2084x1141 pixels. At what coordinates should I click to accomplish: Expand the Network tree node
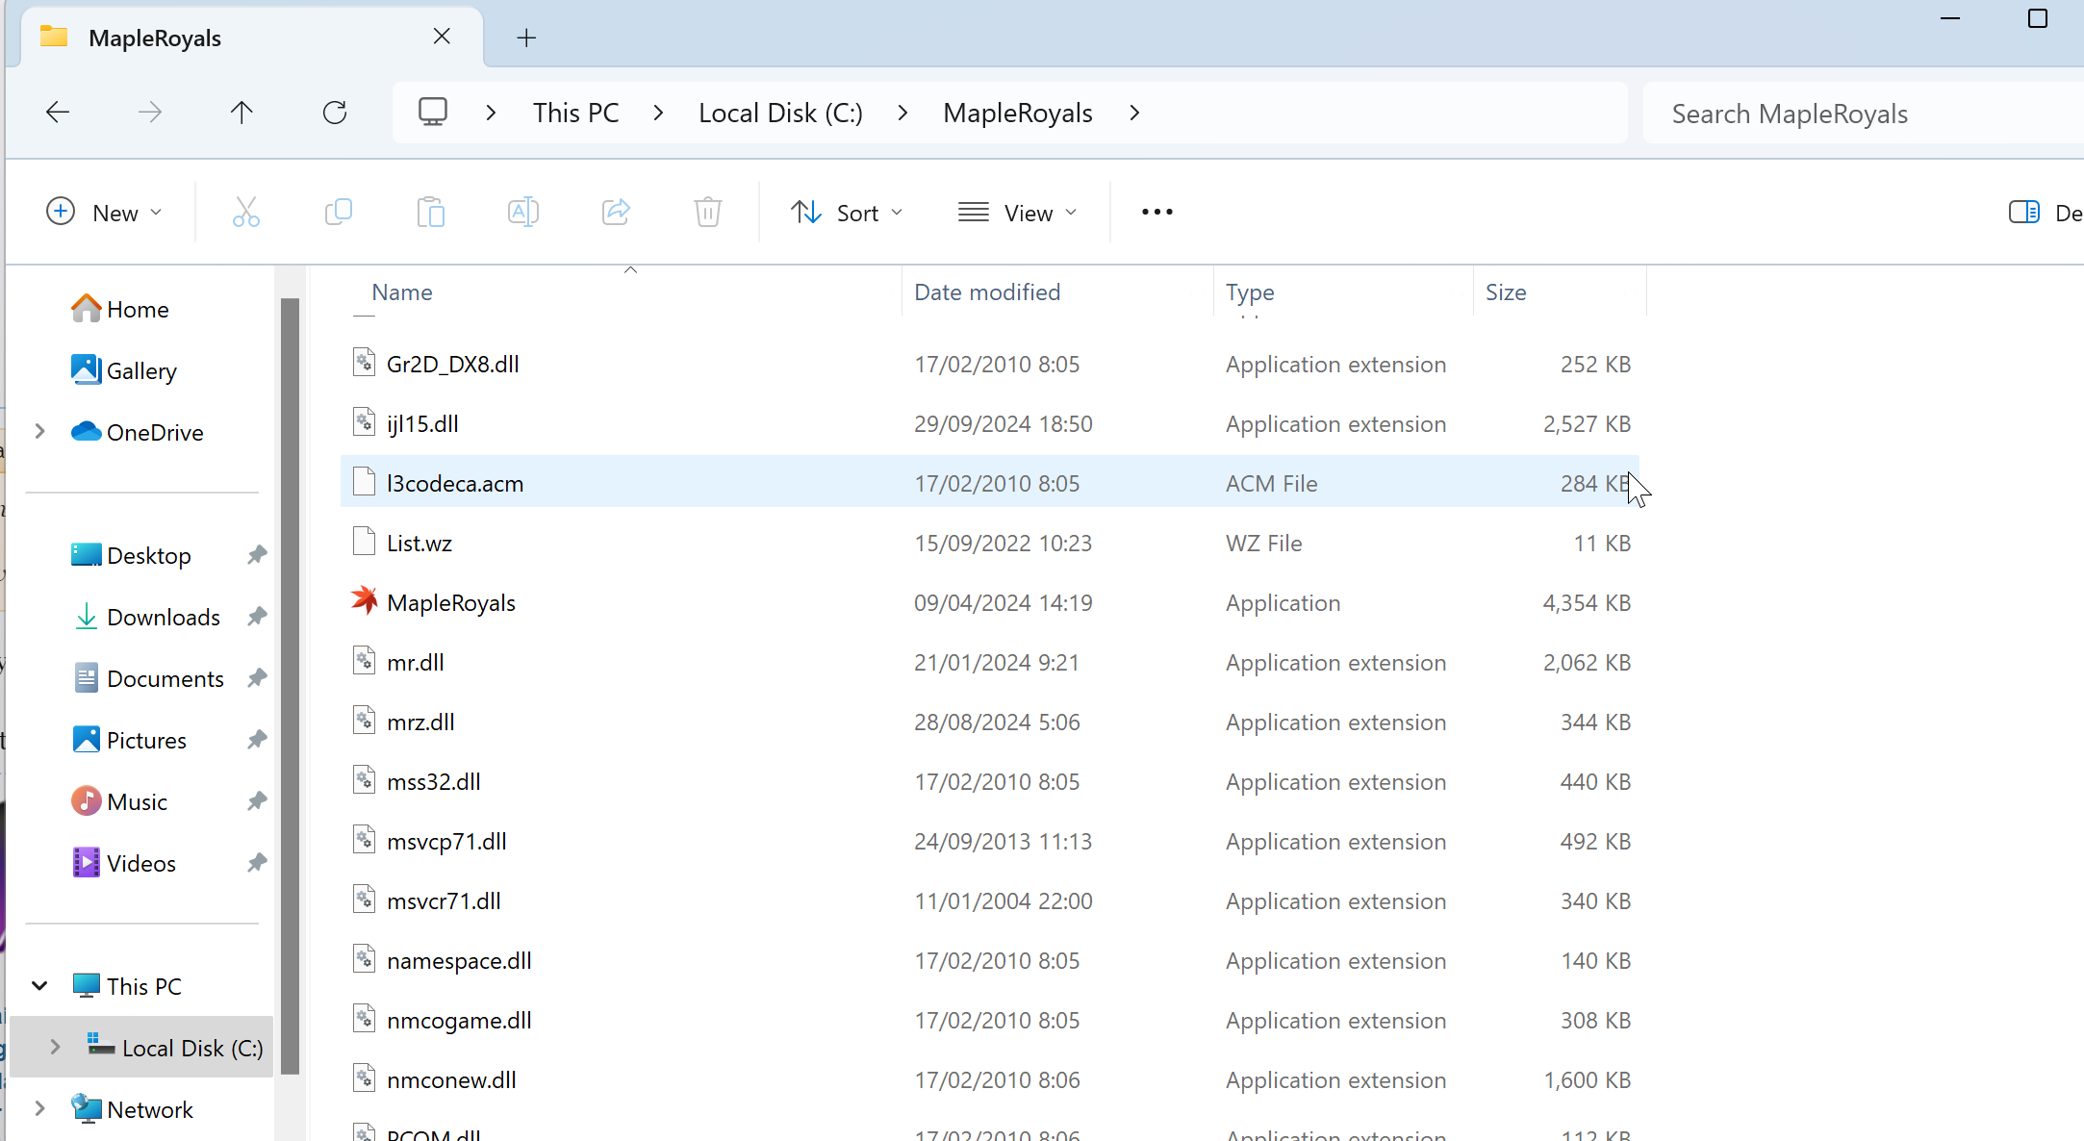click(x=39, y=1109)
